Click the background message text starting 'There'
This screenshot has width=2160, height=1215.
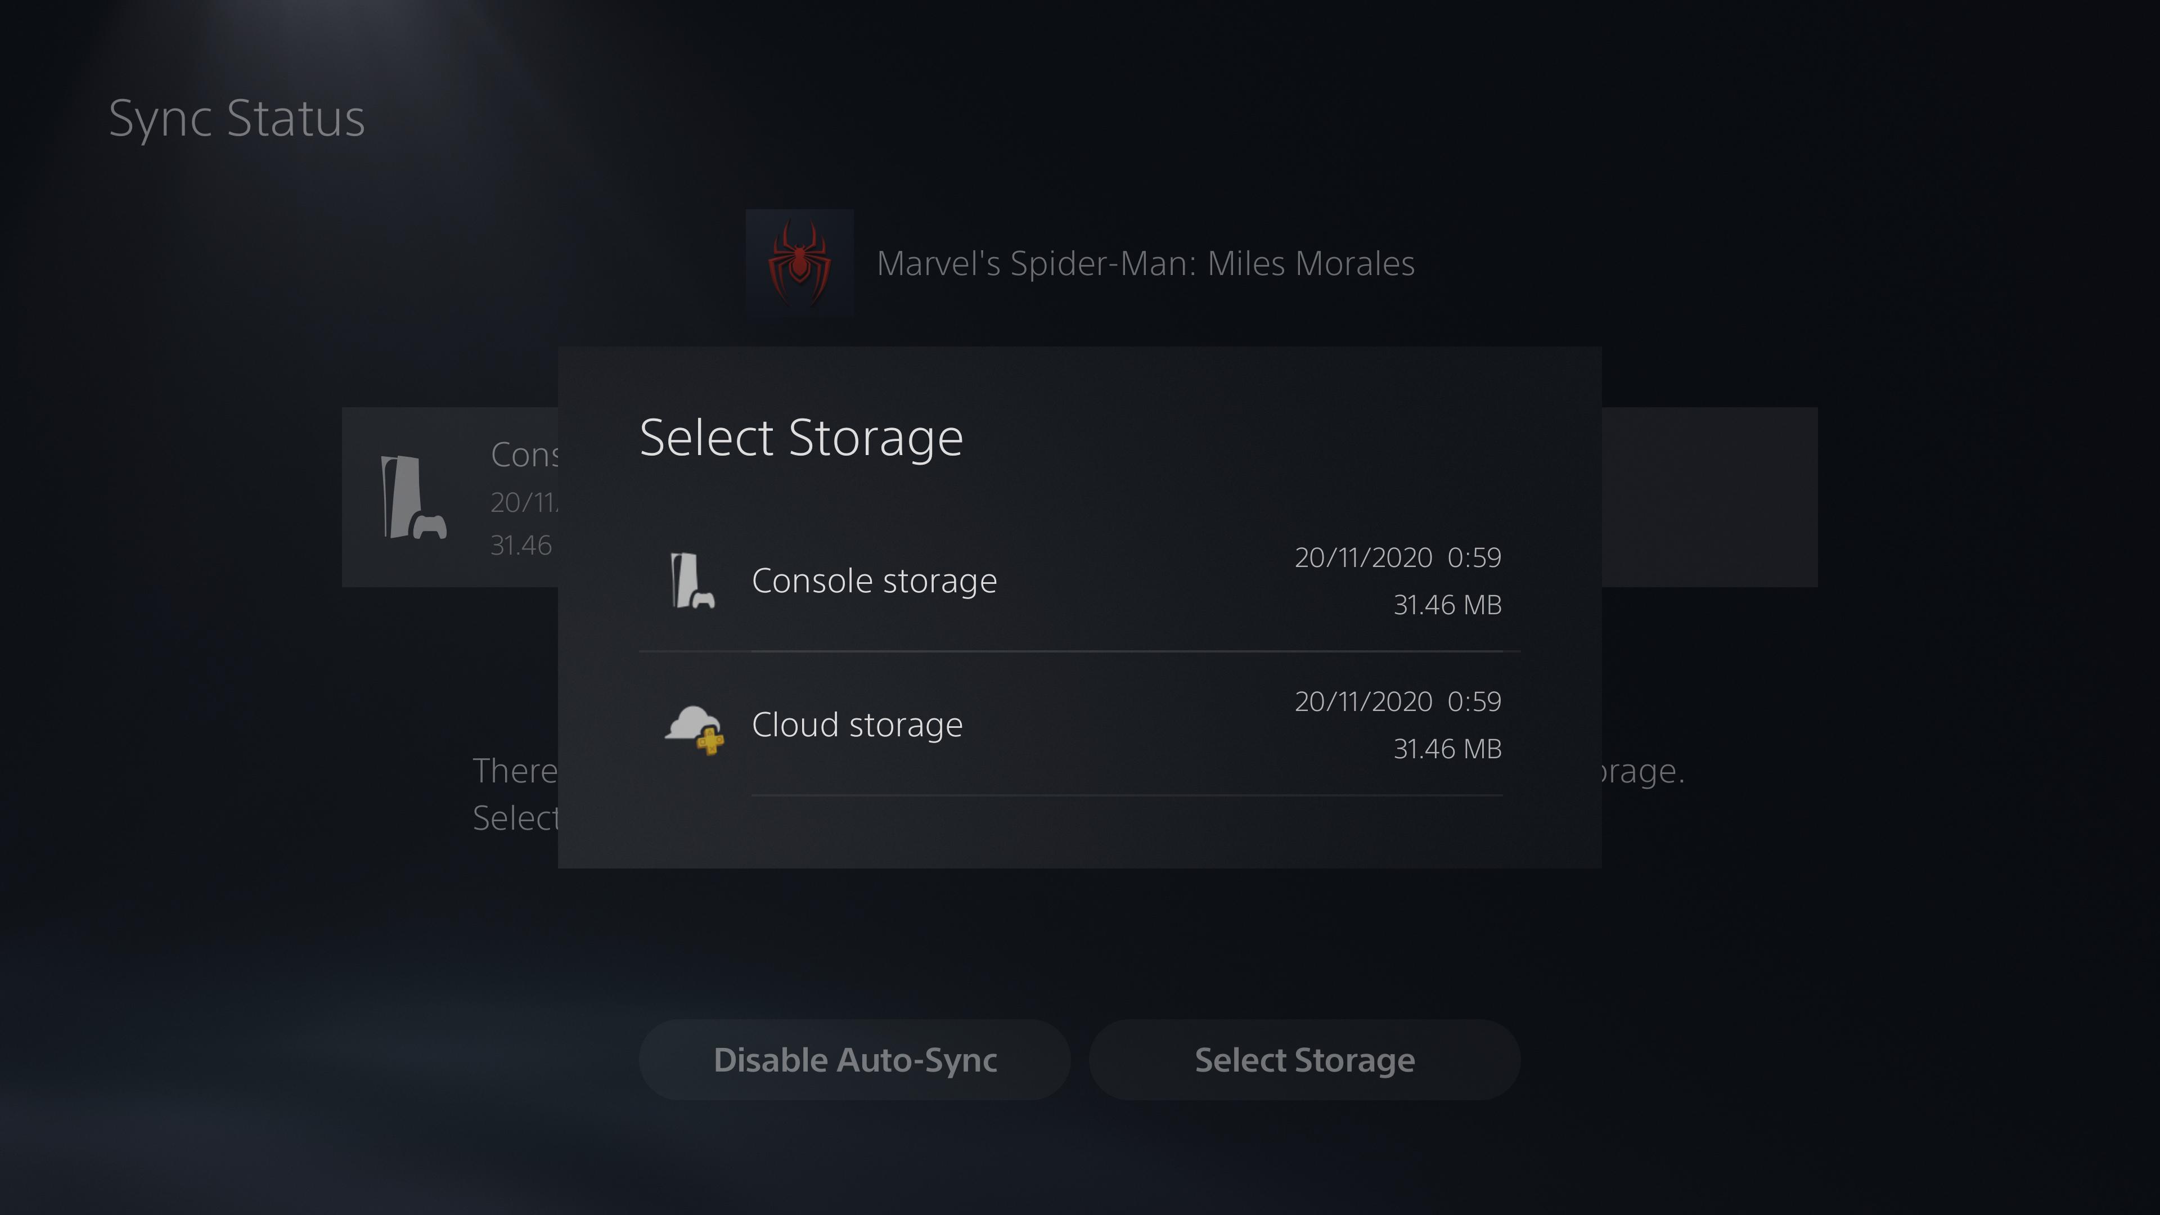pyautogui.click(x=514, y=771)
